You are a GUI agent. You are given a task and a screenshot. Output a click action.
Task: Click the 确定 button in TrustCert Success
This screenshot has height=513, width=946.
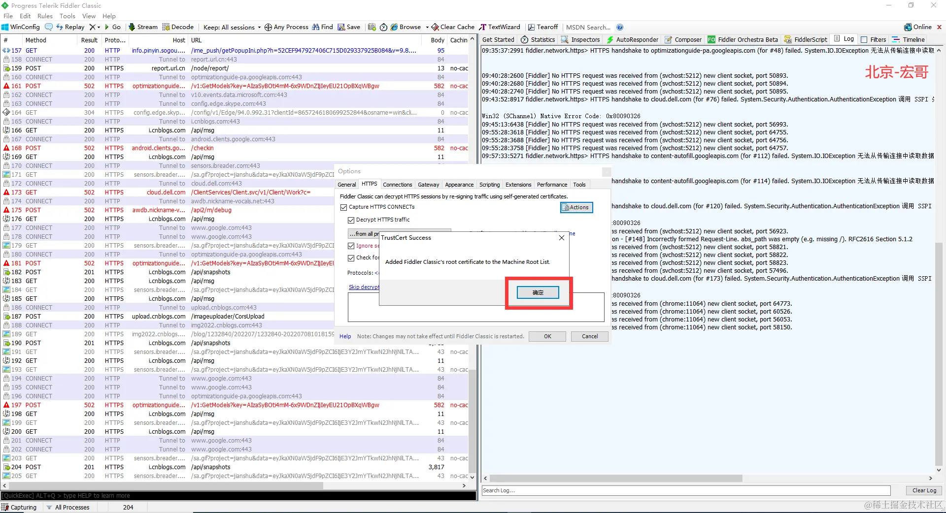(x=538, y=292)
